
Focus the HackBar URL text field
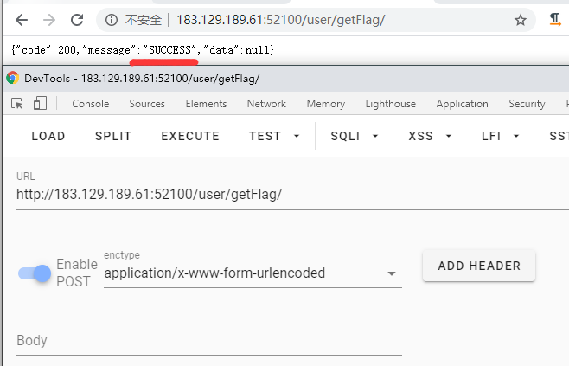click(x=285, y=195)
